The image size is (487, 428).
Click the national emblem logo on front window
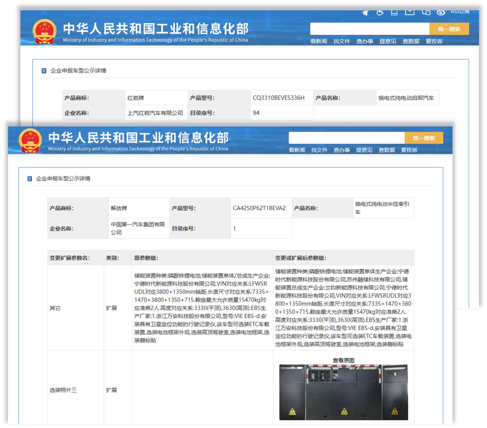(x=30, y=140)
